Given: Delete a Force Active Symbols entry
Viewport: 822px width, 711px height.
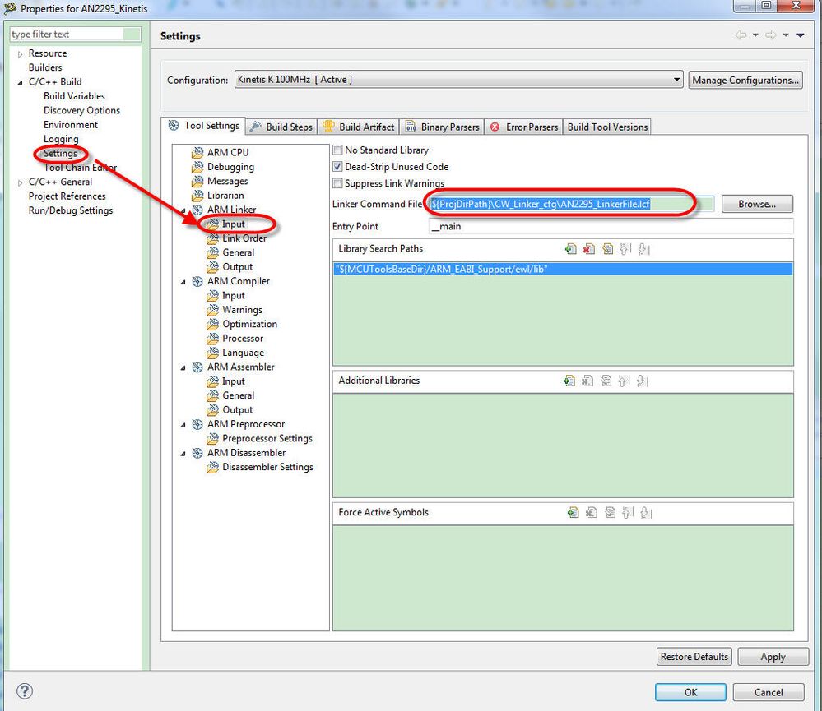Looking at the screenshot, I should [x=592, y=513].
